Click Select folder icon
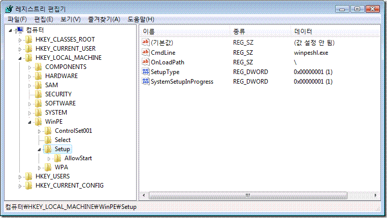Screen dimensions: 387x218 tap(48, 139)
